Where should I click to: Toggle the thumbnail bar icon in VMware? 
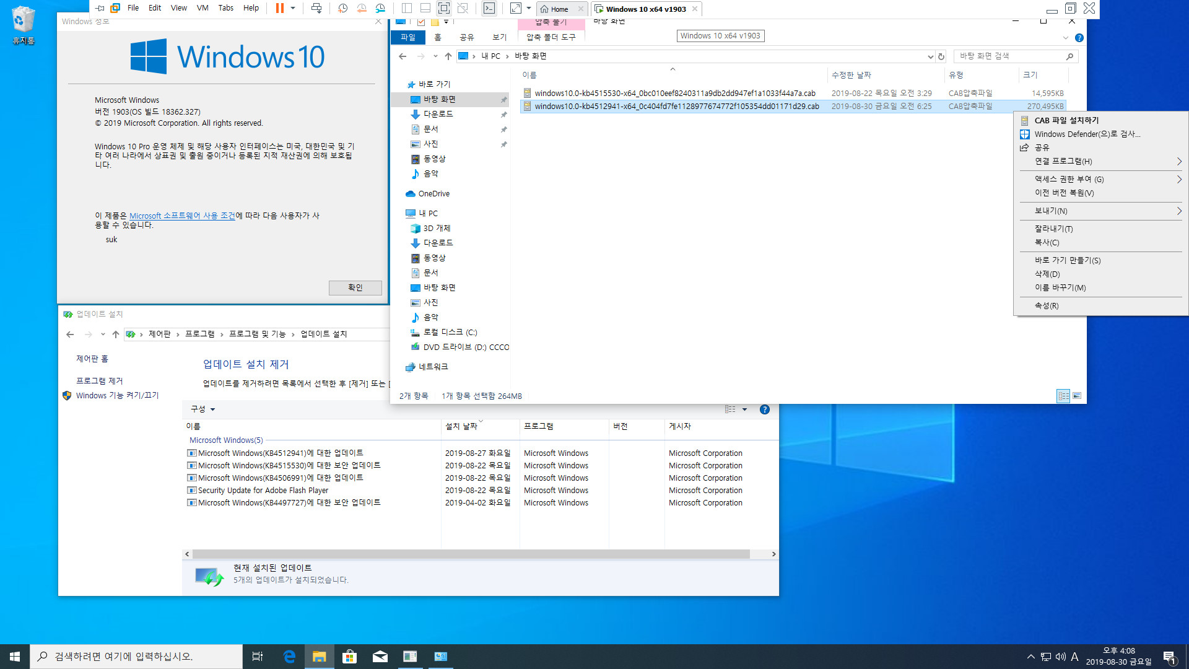click(x=425, y=8)
